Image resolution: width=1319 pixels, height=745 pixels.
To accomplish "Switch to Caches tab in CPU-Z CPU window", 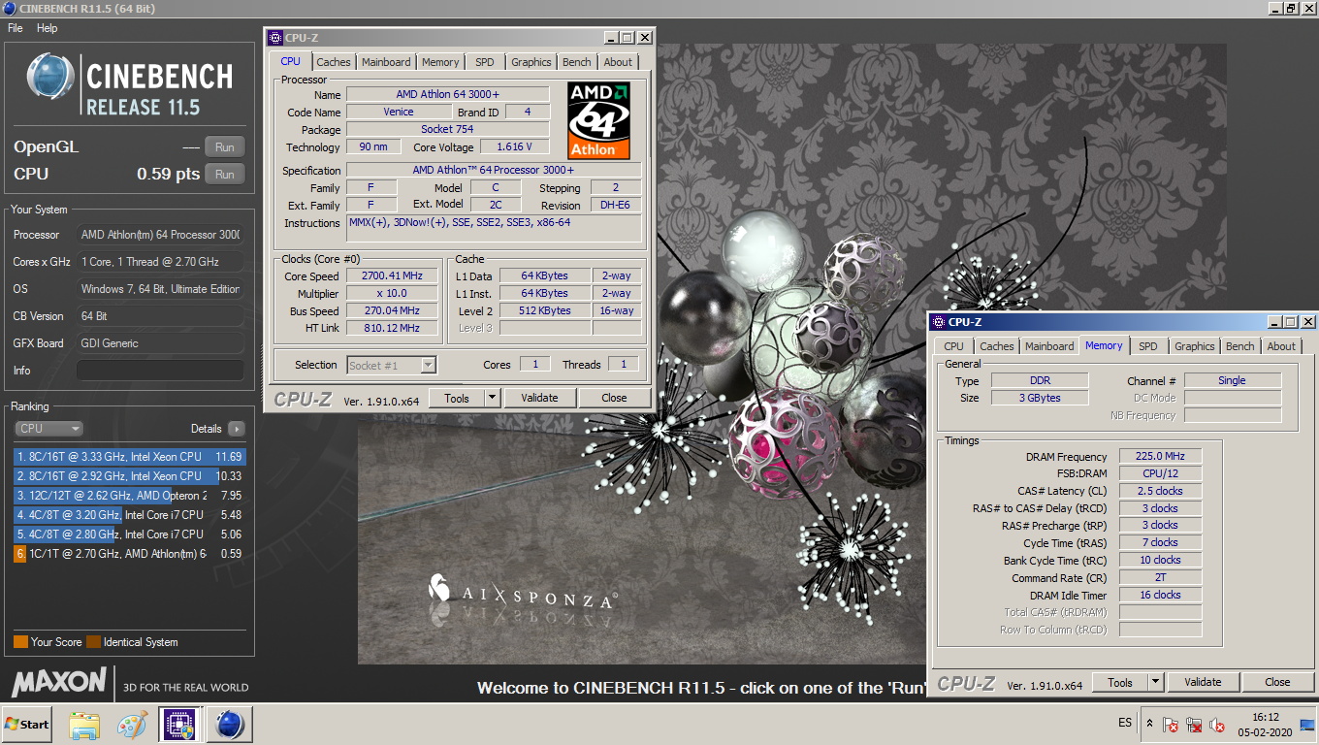I will [334, 62].
